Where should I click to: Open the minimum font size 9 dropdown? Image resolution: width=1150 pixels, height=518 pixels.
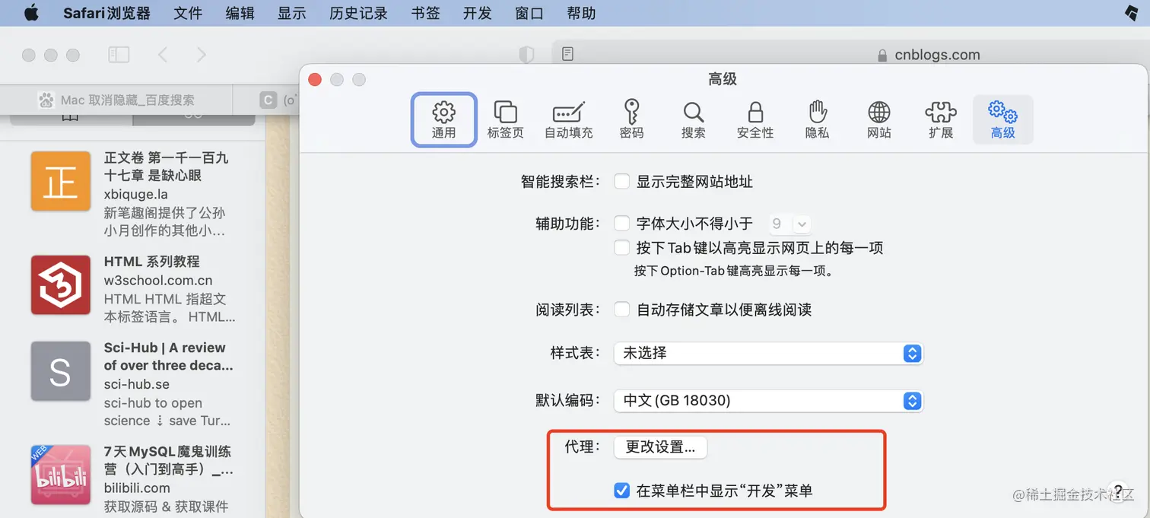(x=789, y=224)
